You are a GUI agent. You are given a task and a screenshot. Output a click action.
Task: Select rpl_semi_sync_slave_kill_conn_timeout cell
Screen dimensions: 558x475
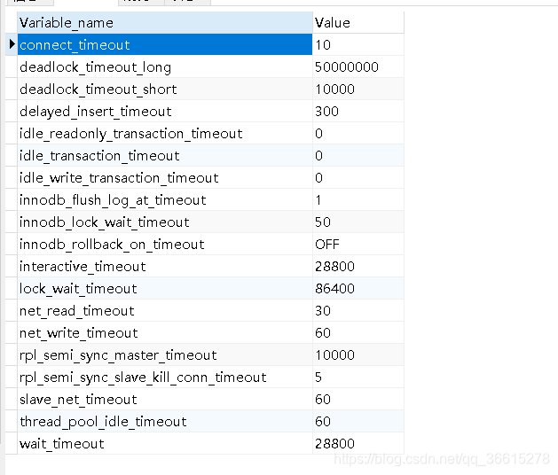coord(165,377)
